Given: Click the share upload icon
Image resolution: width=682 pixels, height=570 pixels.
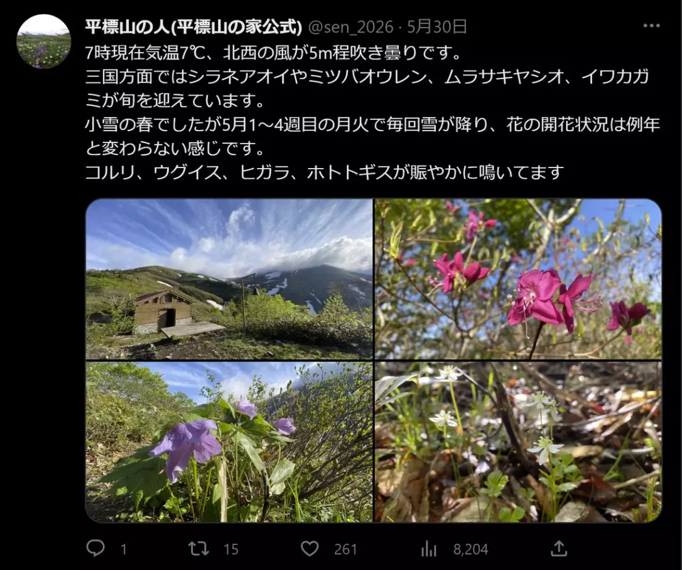Looking at the screenshot, I should pos(559,548).
